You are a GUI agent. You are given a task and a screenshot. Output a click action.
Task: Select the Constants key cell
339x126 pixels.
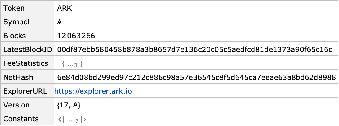click(x=27, y=119)
